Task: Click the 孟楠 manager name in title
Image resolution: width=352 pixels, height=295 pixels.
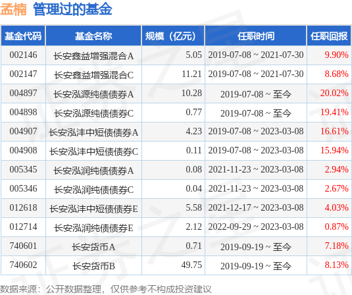Action: tap(13, 9)
